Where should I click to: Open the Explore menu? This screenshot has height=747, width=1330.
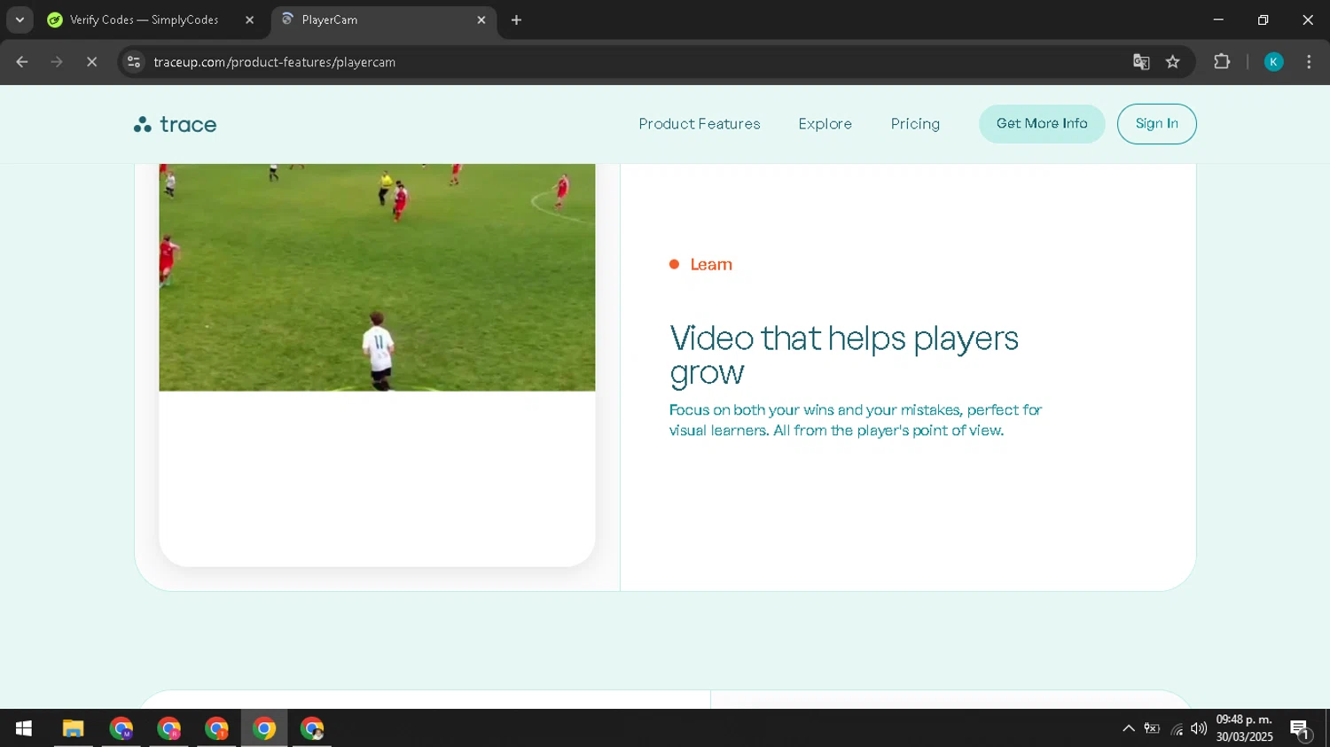(x=825, y=124)
